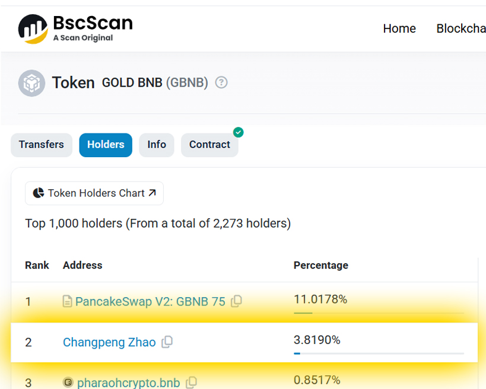Click the 3.8190% percentage bar
486x389 pixels.
(x=379, y=353)
